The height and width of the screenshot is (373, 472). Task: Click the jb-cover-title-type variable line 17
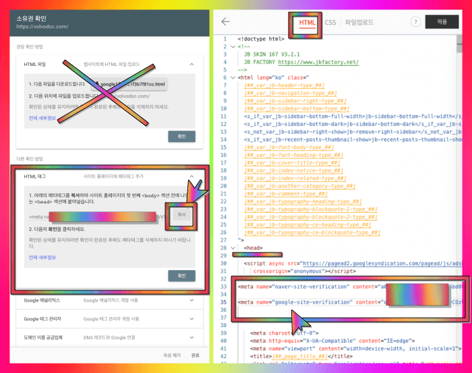coord(292,163)
